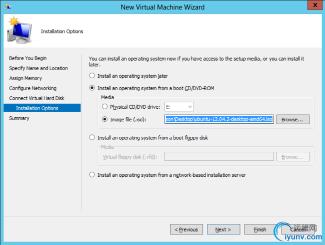This screenshot has width=325, height=245.
Task: Click the virtual floppy disk path field
Action: tap(219, 156)
